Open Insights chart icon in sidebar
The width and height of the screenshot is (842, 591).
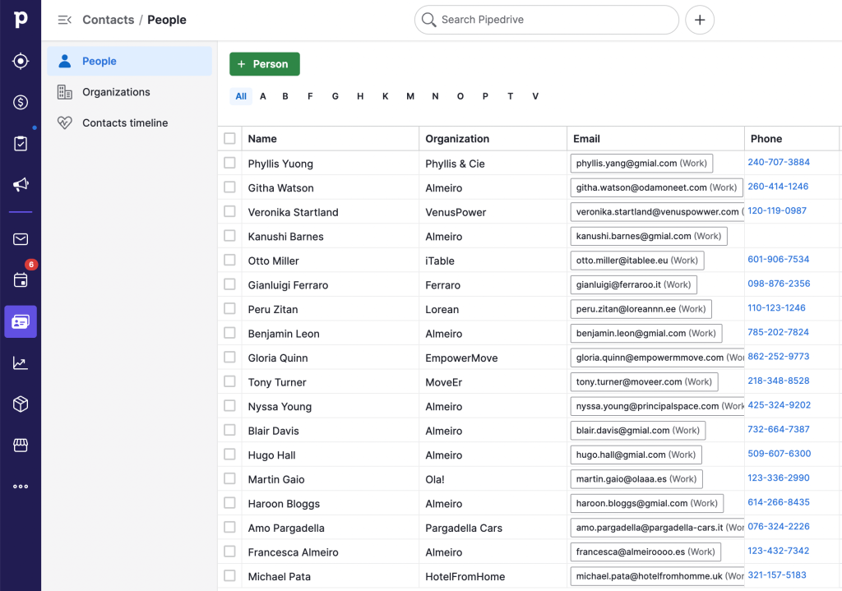tap(21, 362)
